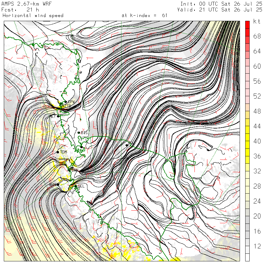
Task: Click the 'Init: 00 UTC Sat 26 Jul 25' line
Action: (221, 4)
